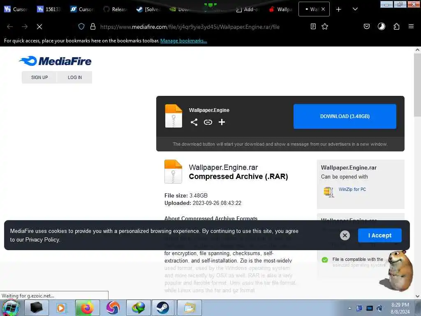Switch to the Release GitHub tab
Screen dimensions: 421x316
tap(115, 9)
